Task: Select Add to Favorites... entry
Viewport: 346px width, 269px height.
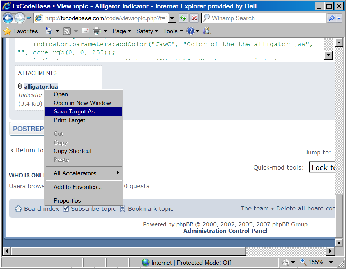Action: [84, 187]
